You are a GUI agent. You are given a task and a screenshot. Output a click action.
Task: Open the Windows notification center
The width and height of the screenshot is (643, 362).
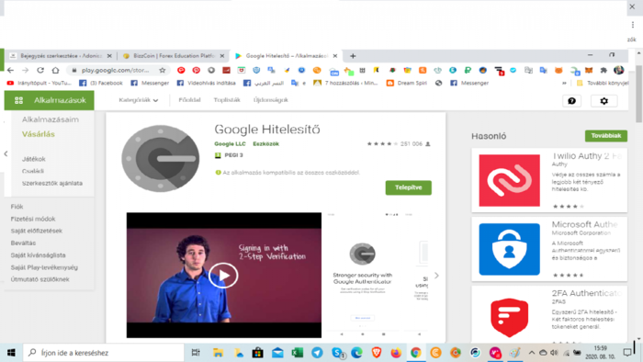click(x=627, y=353)
